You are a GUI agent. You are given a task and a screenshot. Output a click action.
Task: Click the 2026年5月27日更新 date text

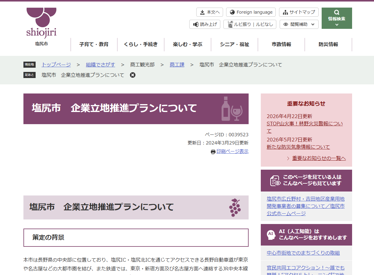coord(289,140)
